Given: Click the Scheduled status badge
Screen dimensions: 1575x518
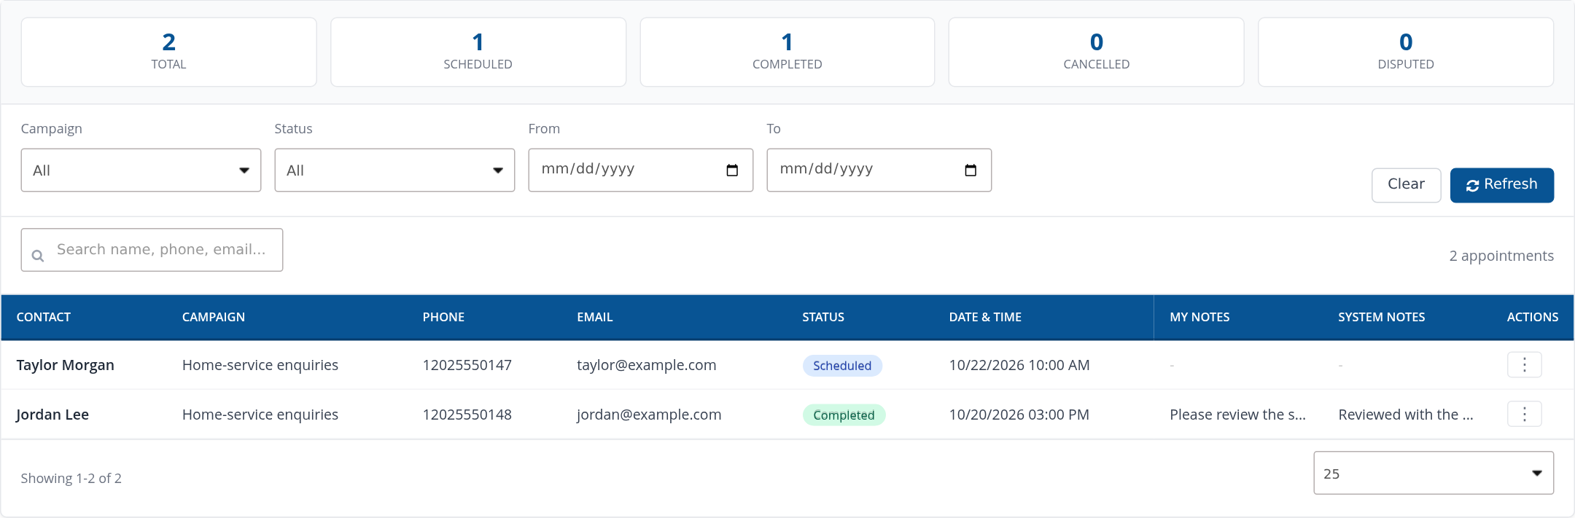Looking at the screenshot, I should coord(842,366).
